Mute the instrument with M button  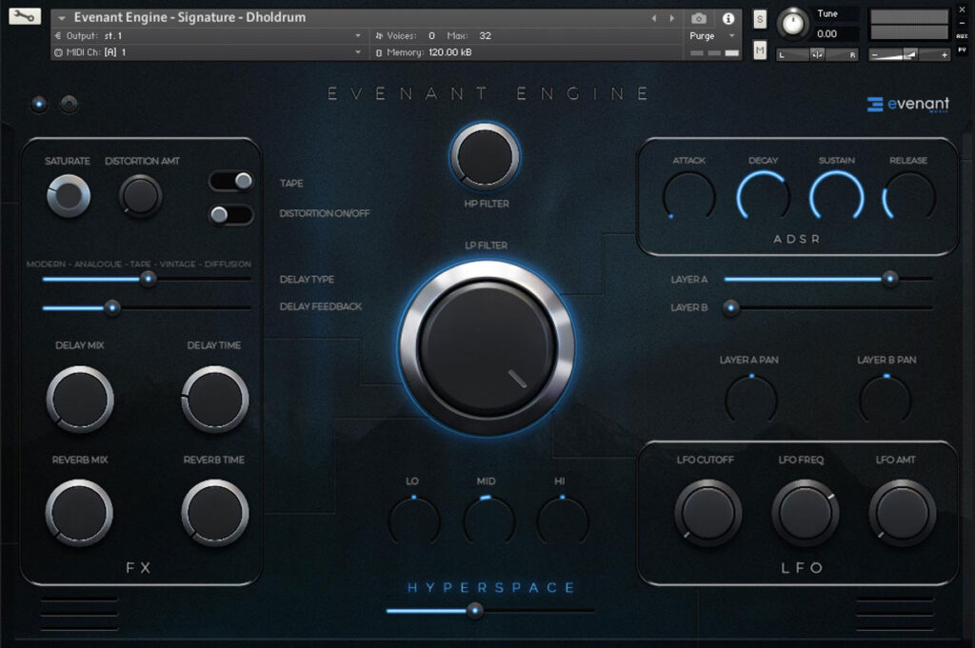pos(760,50)
